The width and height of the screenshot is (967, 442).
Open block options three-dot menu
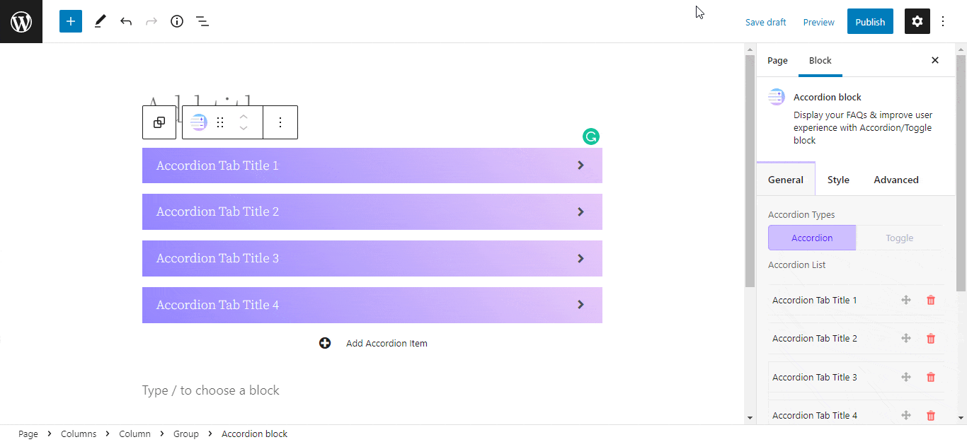point(280,122)
